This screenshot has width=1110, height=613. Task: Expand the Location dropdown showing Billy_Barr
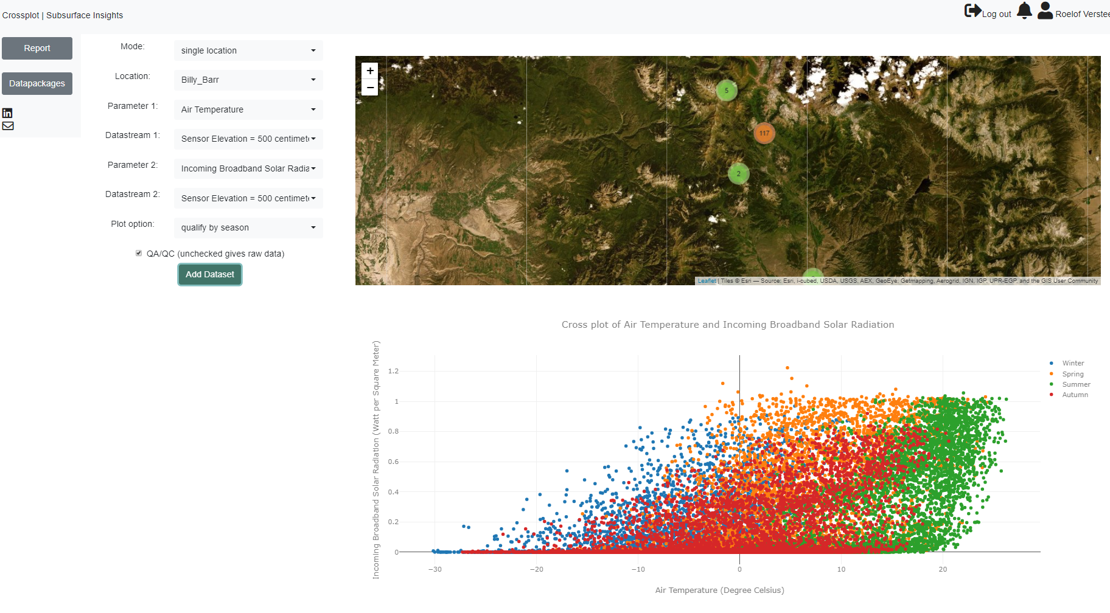tap(248, 80)
